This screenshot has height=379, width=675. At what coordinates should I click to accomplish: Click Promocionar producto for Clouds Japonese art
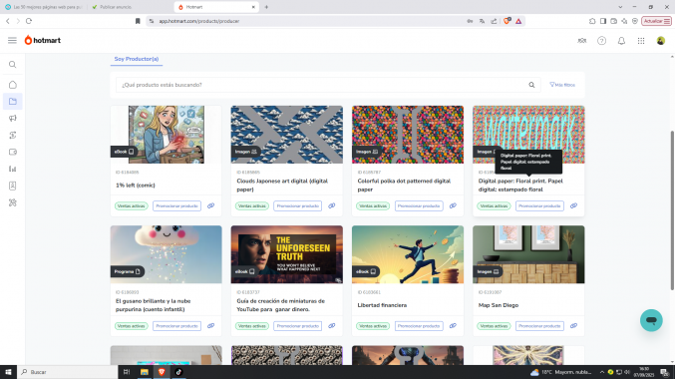click(298, 205)
